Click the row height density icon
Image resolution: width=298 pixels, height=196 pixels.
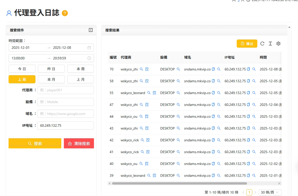[270, 43]
